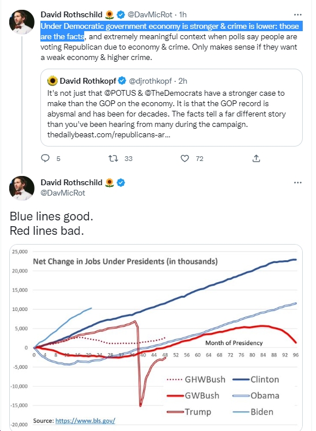This screenshot has height=431, width=316.
Task: Like the tweet showing 72 likes
Action: click(185, 158)
